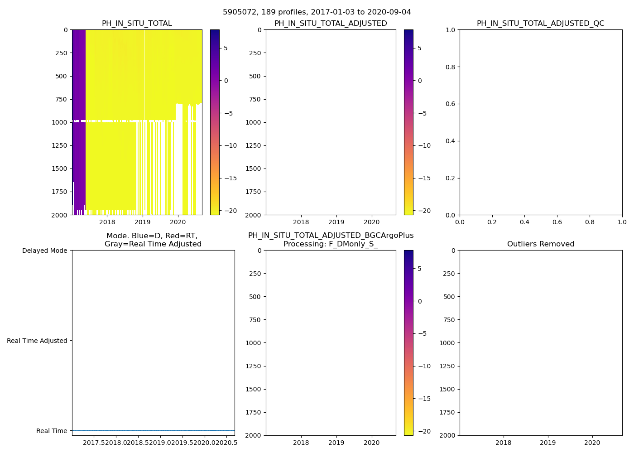Screen dimensions: 634x453
Task: Click the colorbar beside the BGCArgoPlus plot
Action: (x=408, y=342)
